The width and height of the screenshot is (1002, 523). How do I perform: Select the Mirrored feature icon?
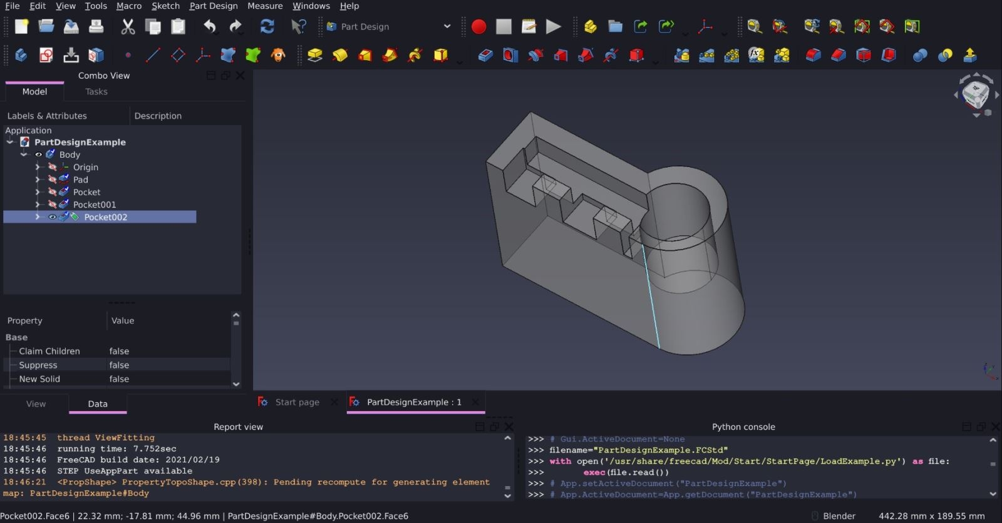(681, 56)
